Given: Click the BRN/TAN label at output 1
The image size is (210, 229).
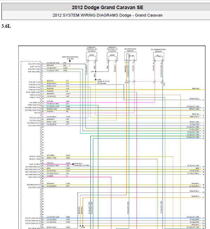Looking at the screenshot, I should pos(196,88).
